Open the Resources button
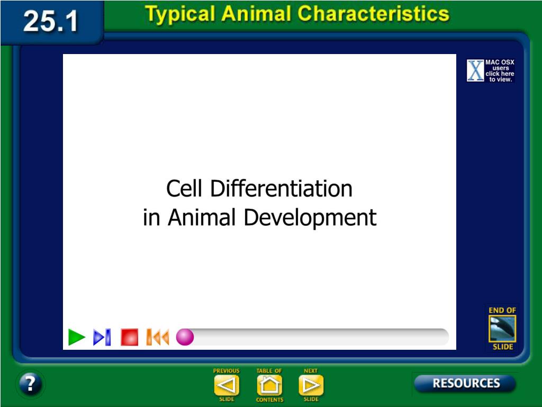This screenshot has height=407, width=542. click(465, 384)
